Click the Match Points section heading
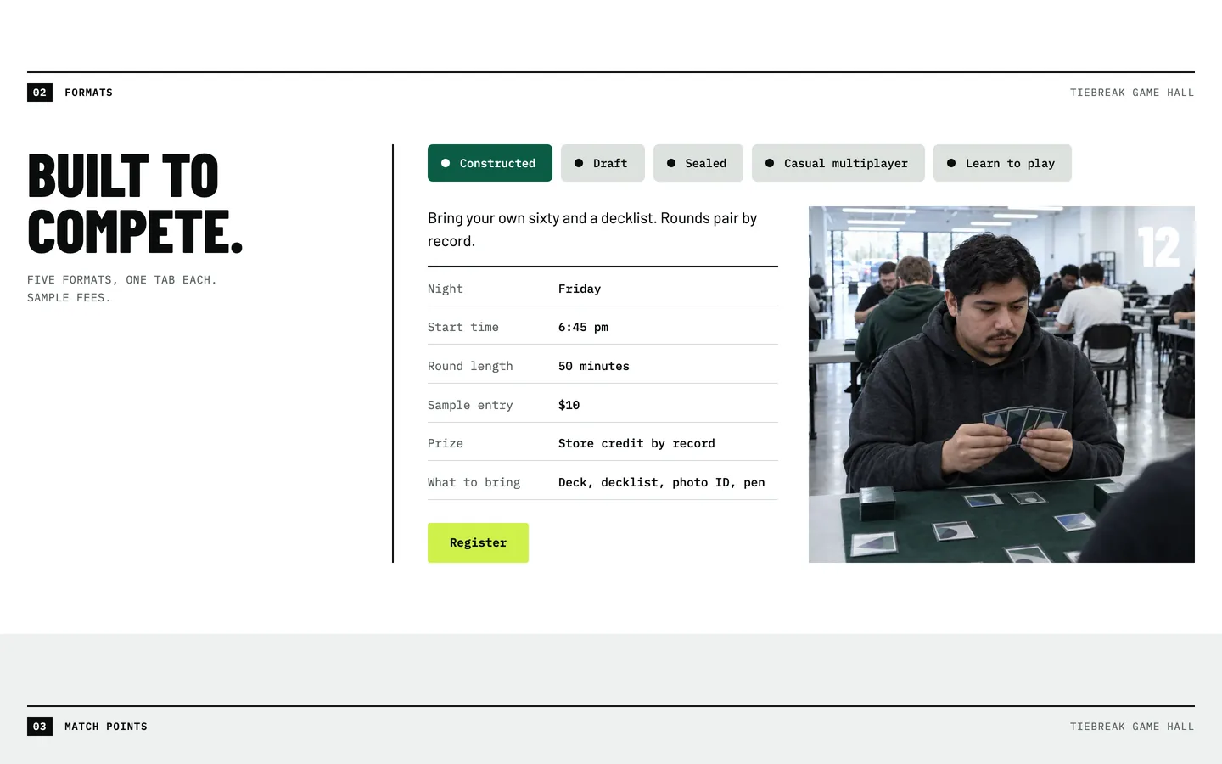 [x=106, y=727]
